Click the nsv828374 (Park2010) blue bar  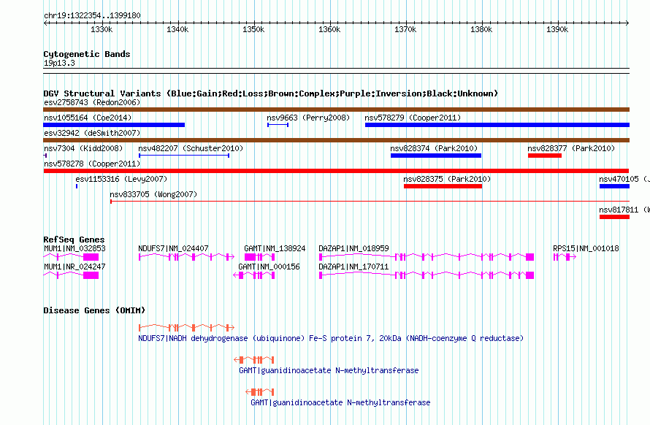[436, 156]
